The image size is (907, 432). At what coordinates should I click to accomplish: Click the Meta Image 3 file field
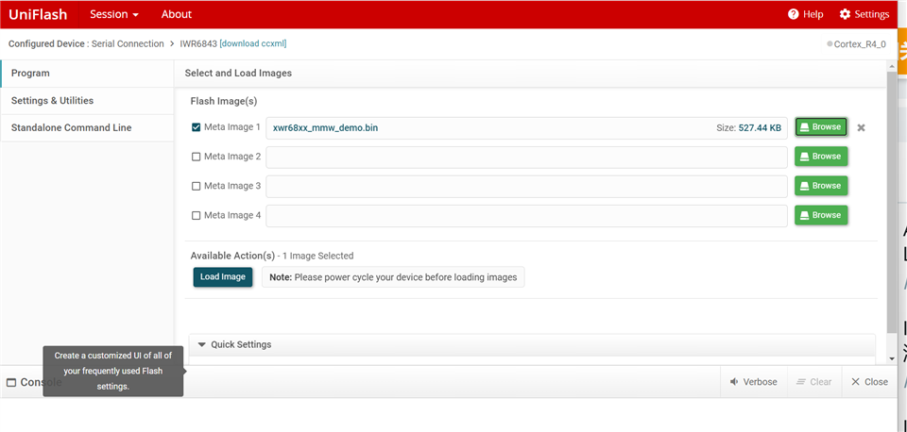click(526, 186)
